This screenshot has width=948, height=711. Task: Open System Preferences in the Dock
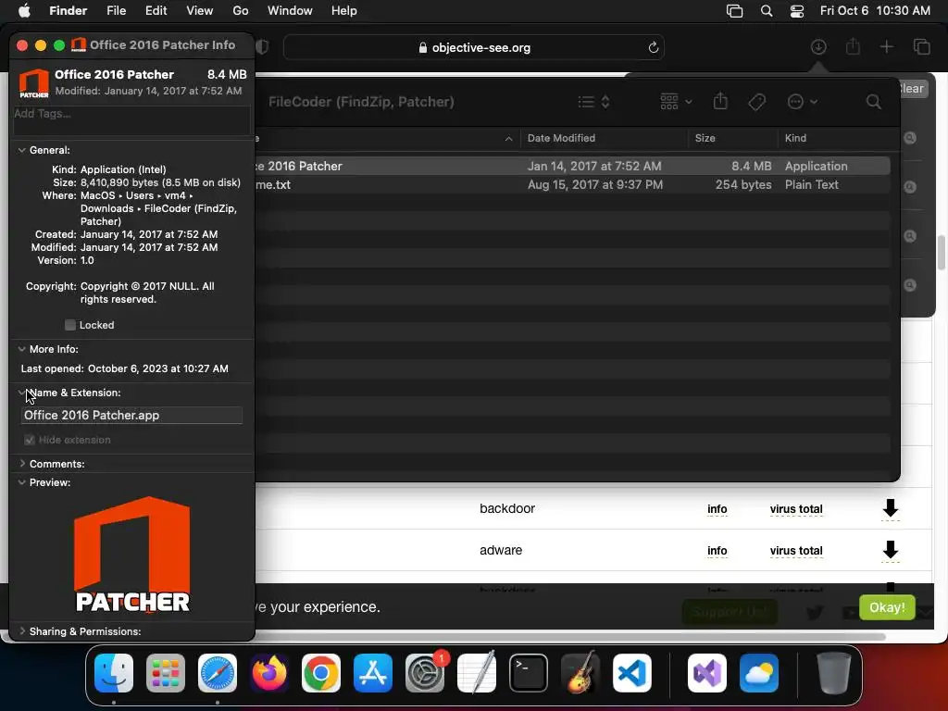tap(425, 673)
